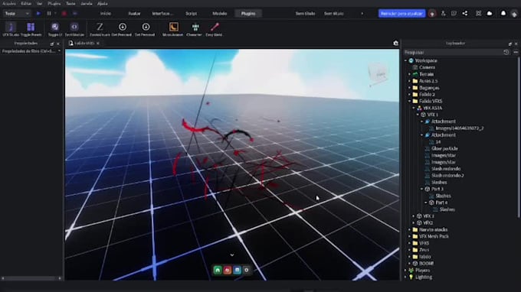521x292 pixels.
Task: Select the Plugins ribbon tab
Action: 248,14
